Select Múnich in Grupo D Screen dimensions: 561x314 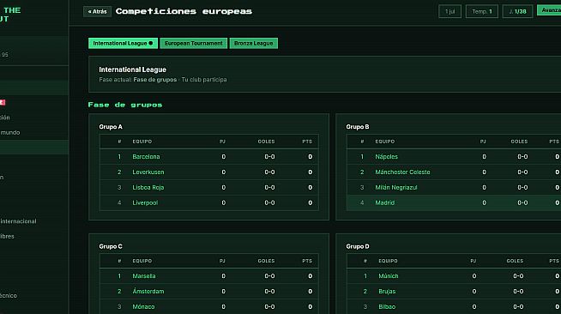(x=389, y=276)
